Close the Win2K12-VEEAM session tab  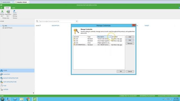(28, 2)
